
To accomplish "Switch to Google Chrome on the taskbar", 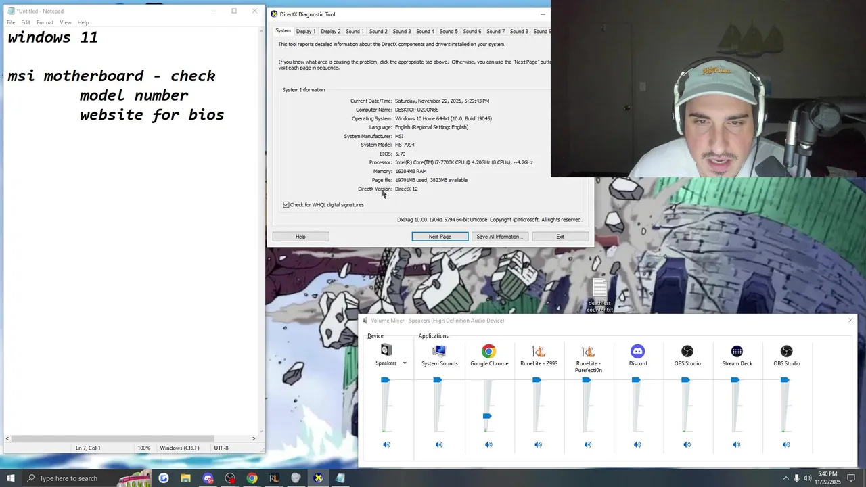I will (x=252, y=478).
